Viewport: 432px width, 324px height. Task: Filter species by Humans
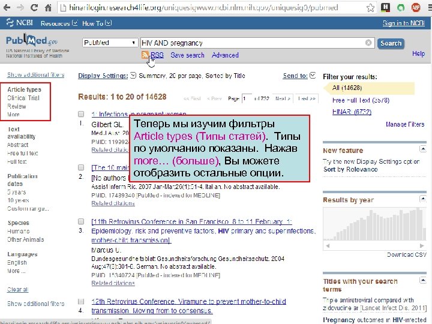click(x=19, y=231)
